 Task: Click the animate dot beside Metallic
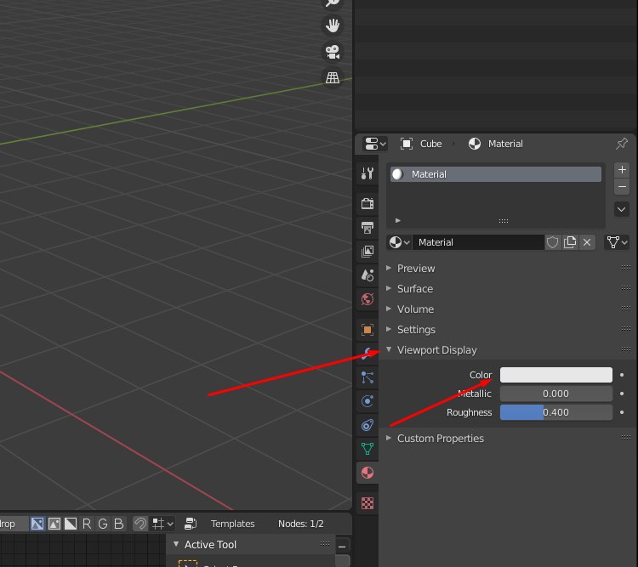tap(622, 394)
